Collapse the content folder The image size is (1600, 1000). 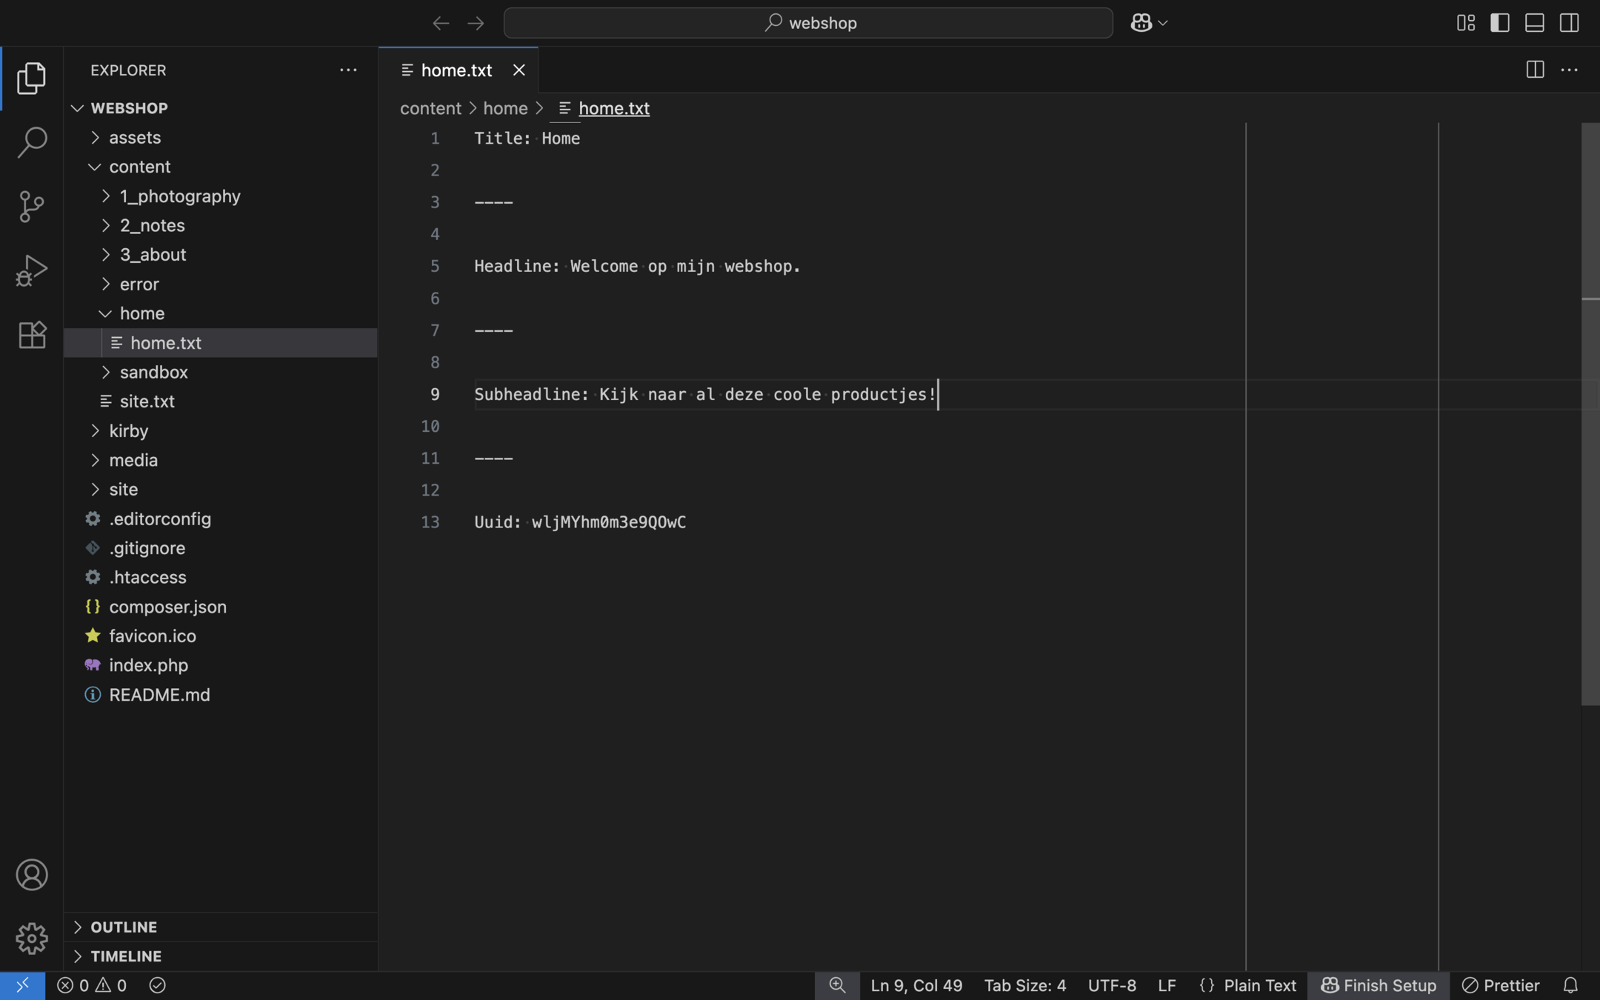(x=139, y=167)
